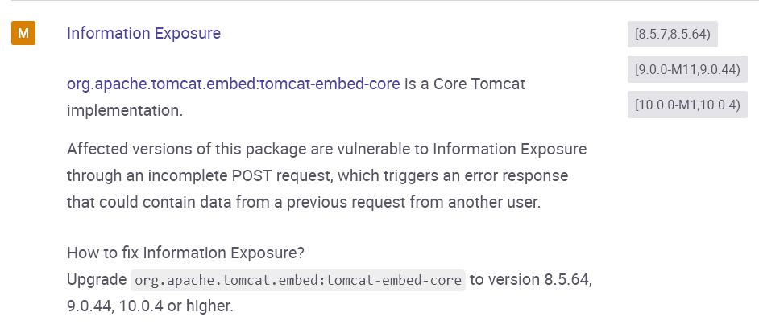Image resolution: width=759 pixels, height=329 pixels.
Task: Click the last line '9.0.44, 10.0.4 or higher.'
Action: (150, 306)
